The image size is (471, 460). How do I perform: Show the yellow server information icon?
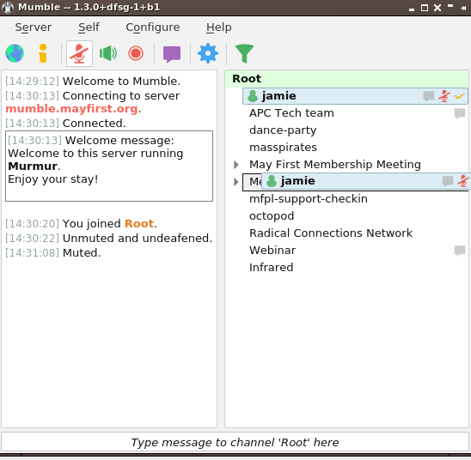click(43, 53)
